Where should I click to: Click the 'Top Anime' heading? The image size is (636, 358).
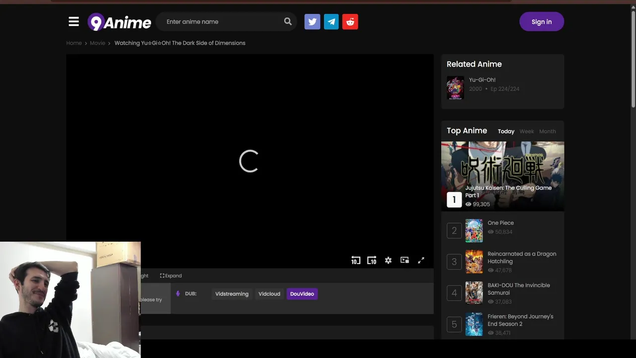click(467, 130)
